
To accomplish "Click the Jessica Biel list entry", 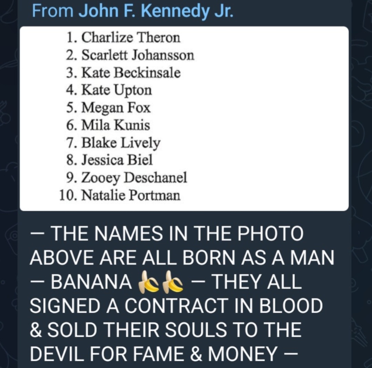I will pos(117,160).
